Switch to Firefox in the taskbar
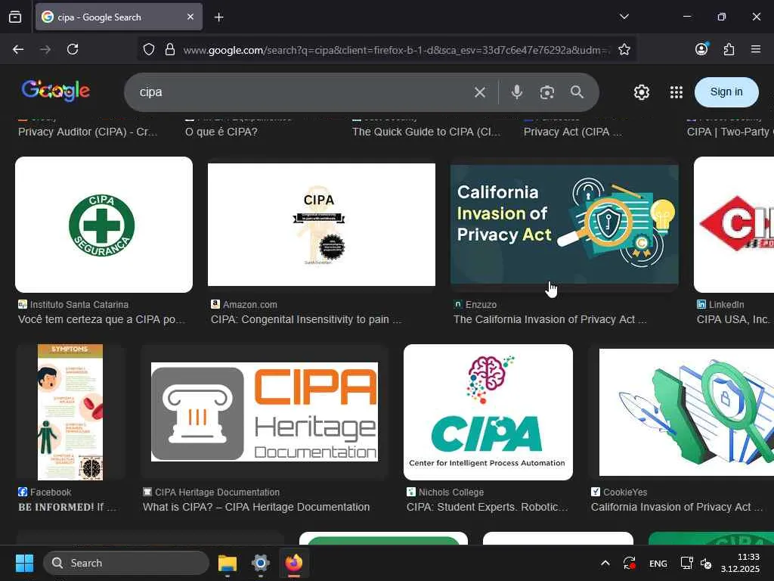774x581 pixels. click(294, 563)
